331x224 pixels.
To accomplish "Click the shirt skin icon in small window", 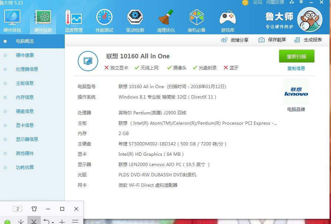I will pyautogui.click(x=34, y=209).
